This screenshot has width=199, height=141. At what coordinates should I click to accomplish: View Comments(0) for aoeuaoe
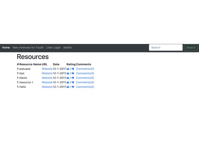pyautogui.click(x=85, y=69)
